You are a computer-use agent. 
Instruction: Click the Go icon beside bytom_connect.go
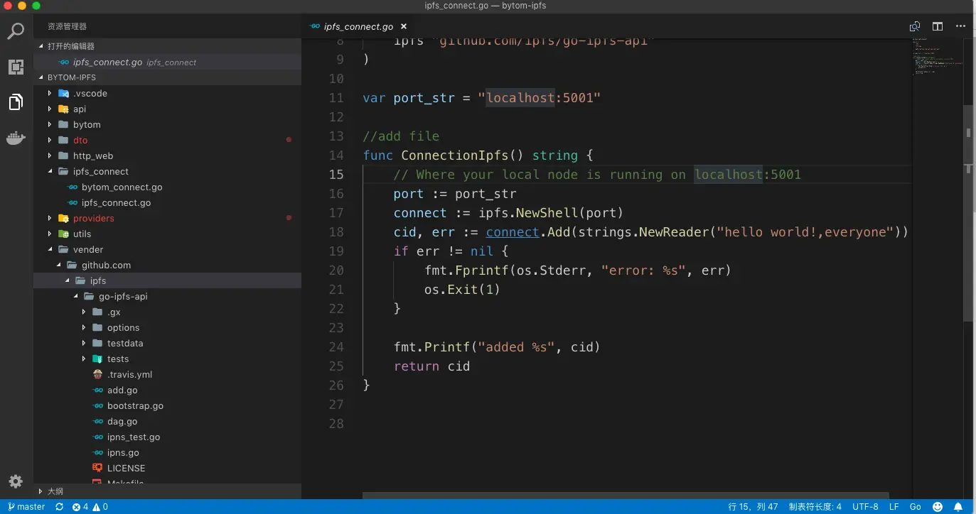pyautogui.click(x=73, y=187)
